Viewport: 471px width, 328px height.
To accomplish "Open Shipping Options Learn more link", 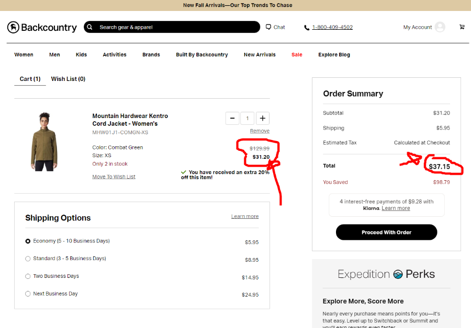I will [245, 216].
